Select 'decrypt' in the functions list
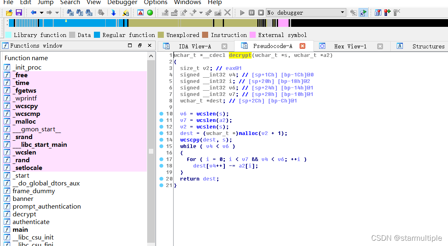 (24, 214)
